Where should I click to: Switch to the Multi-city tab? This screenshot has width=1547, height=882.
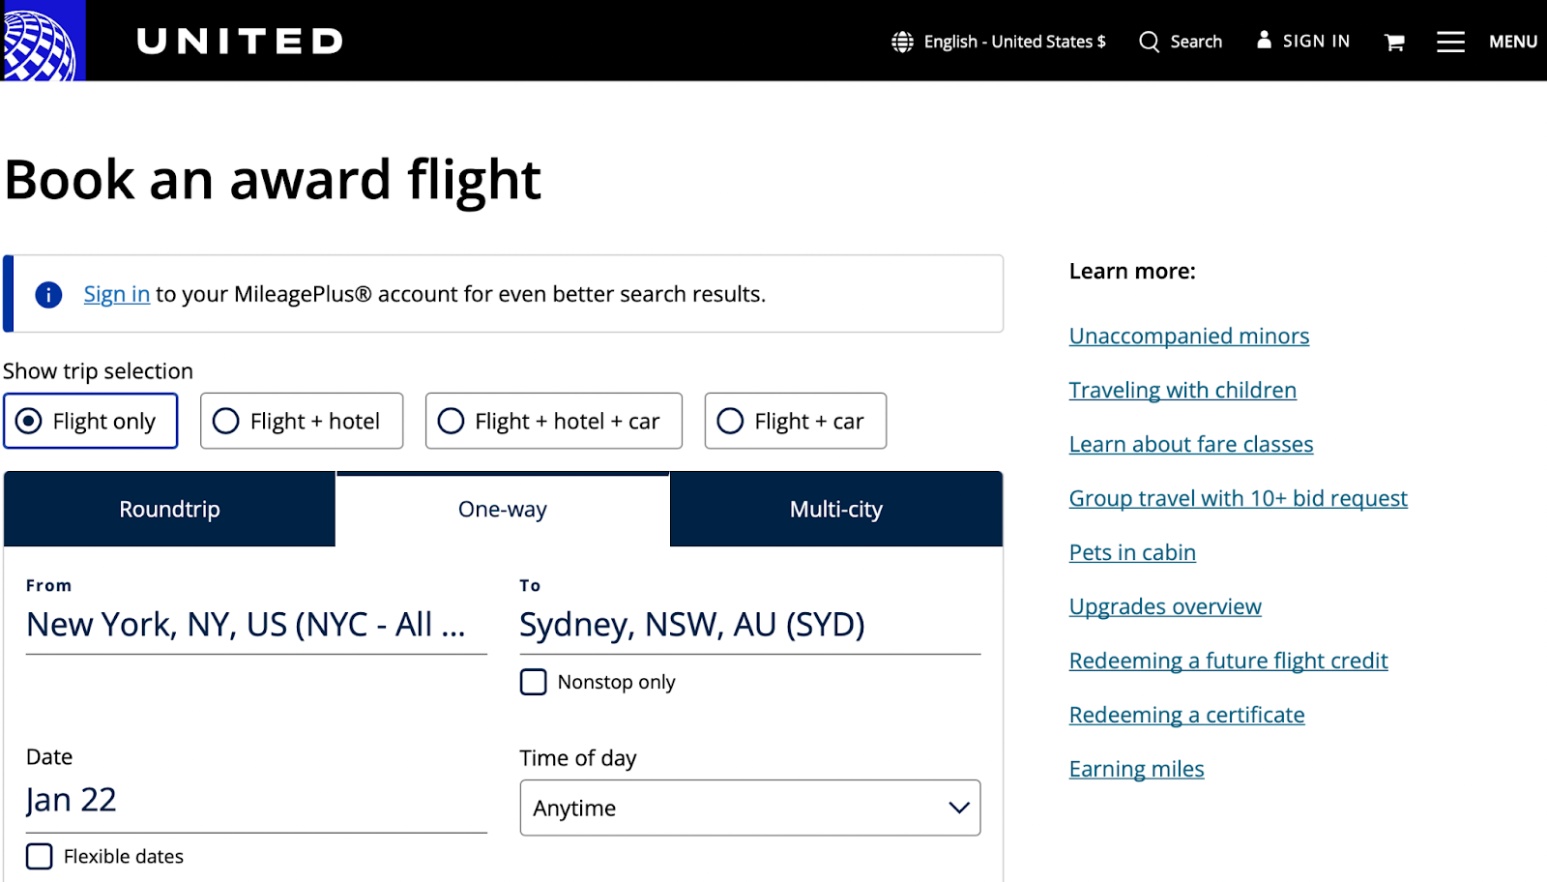tap(835, 510)
